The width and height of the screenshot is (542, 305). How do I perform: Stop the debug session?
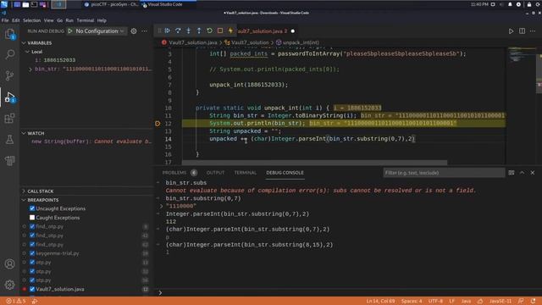point(220,30)
